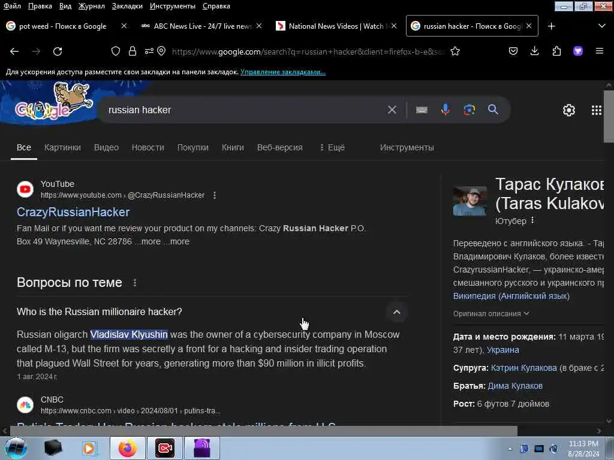Image resolution: width=614 pixels, height=460 pixels.
Task: Click the vertical page scrollbar thumb
Action: (x=609, y=117)
